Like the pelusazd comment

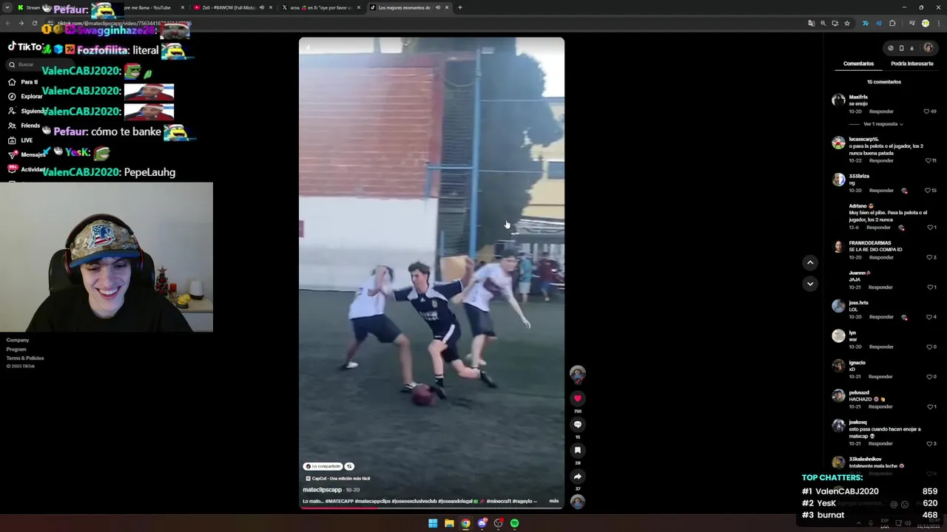(929, 406)
